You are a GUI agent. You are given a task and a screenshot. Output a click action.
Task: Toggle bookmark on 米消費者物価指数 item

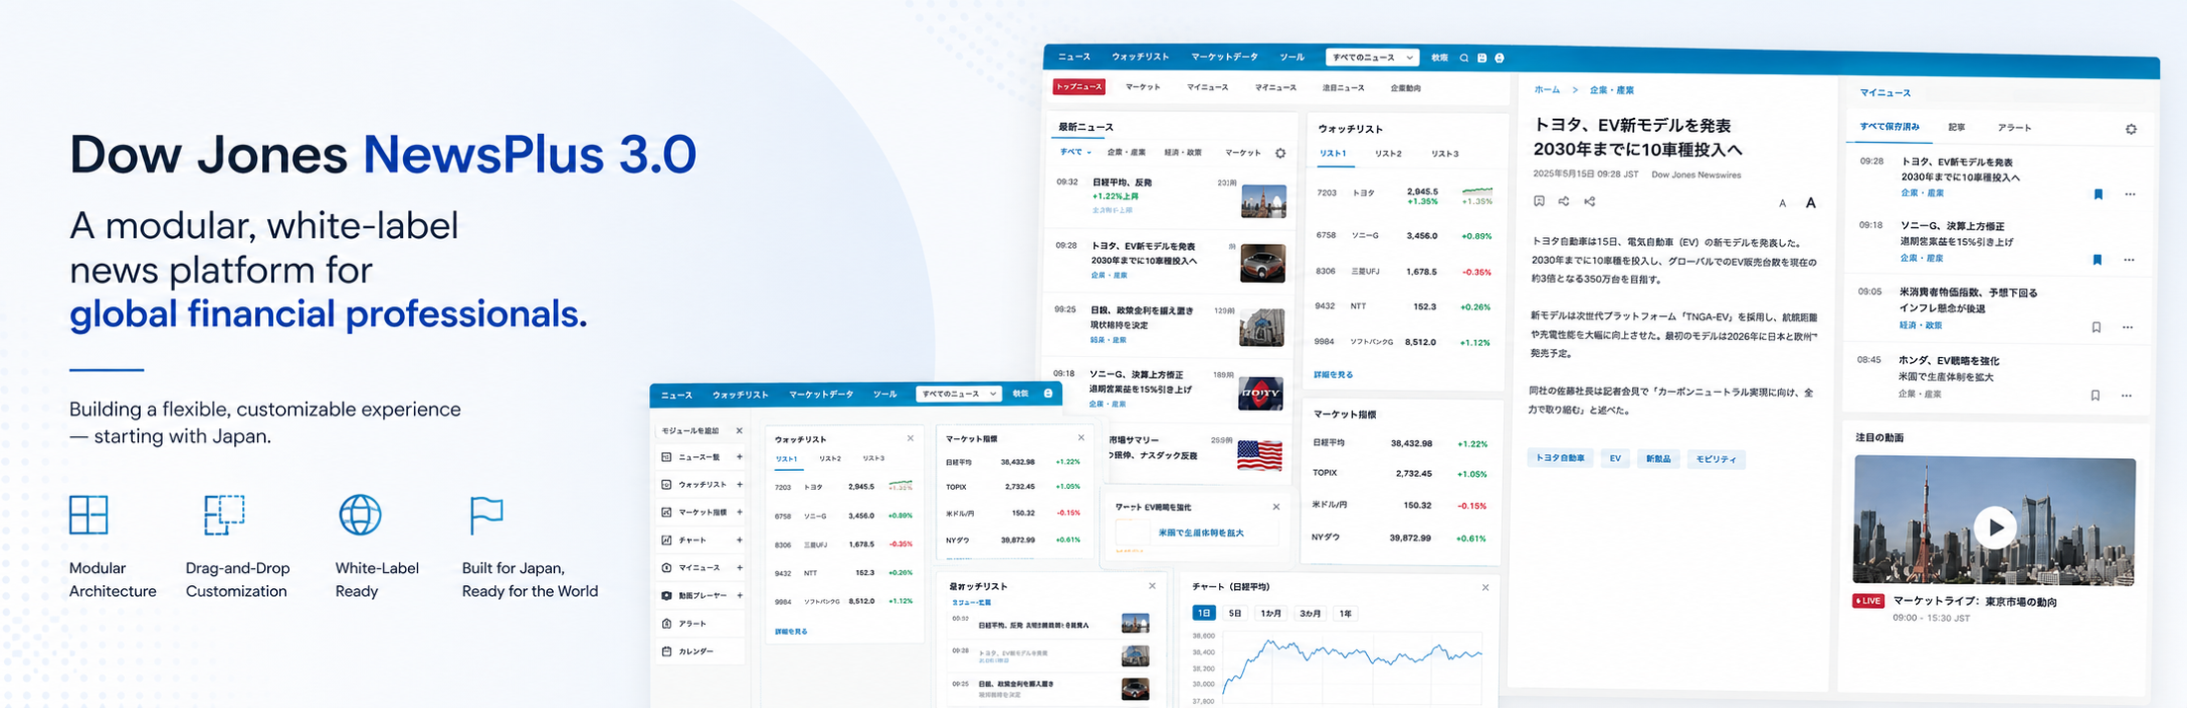2096,327
